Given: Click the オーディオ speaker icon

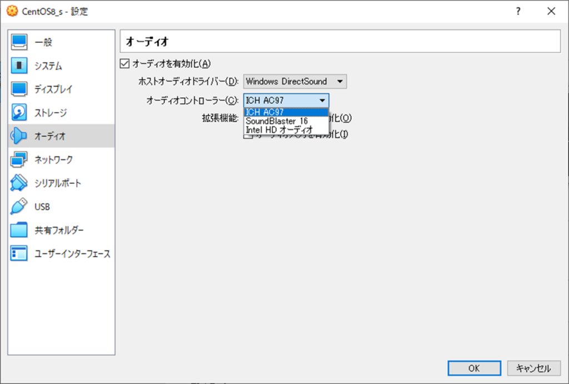Looking at the screenshot, I should pyautogui.click(x=19, y=136).
